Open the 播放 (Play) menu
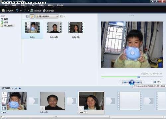The width and height of the screenshot is (166, 119). point(51,5)
